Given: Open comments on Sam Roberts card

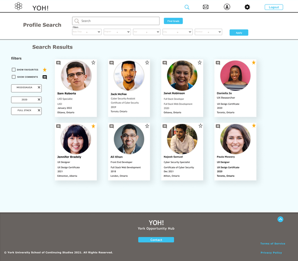Looking at the screenshot, I should coord(58,63).
